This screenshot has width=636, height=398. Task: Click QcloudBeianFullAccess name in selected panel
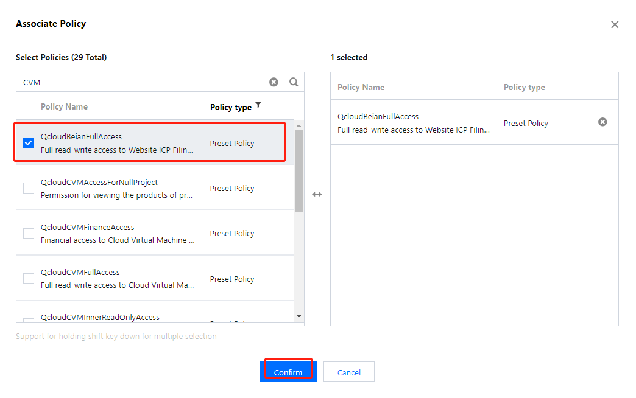(x=378, y=116)
